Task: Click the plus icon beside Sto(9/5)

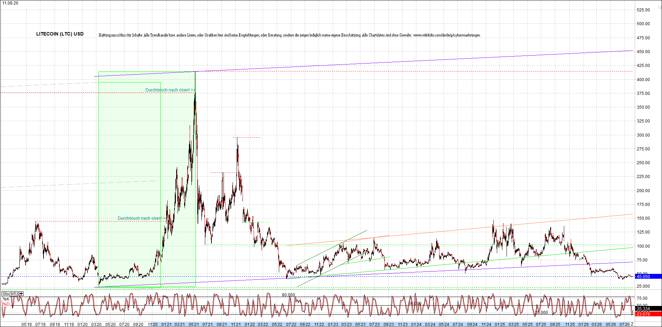Action: click(21, 294)
